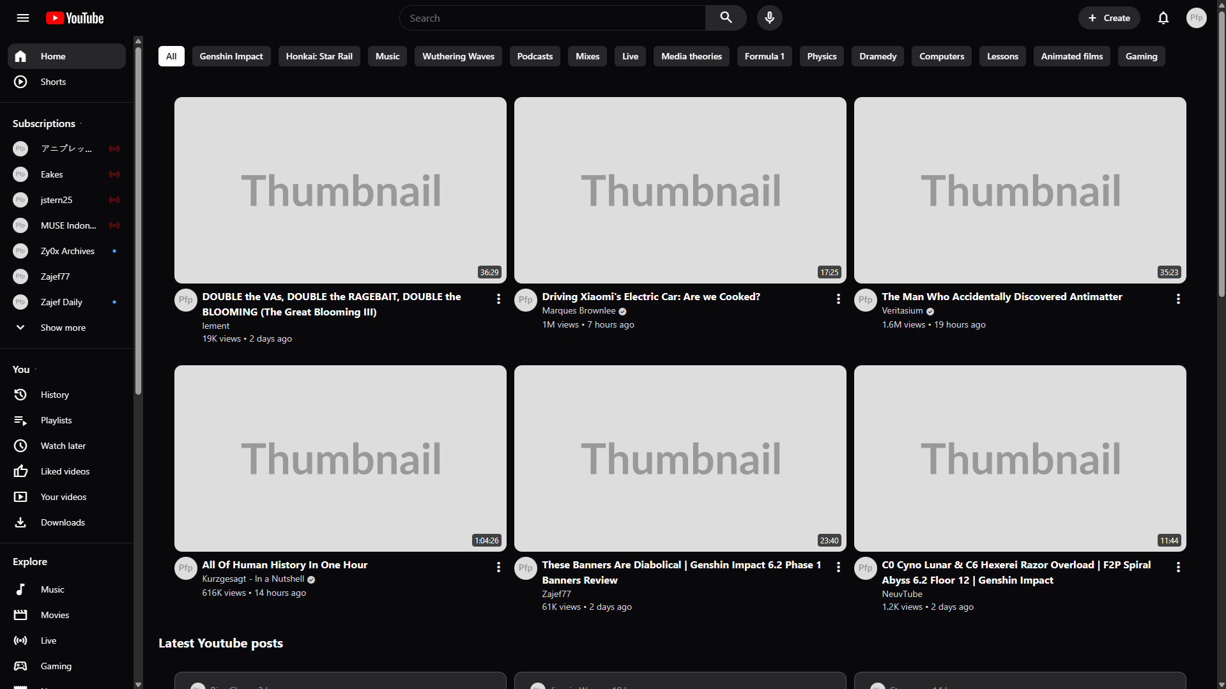The height and width of the screenshot is (689, 1226).
Task: Select the Lessons chip
Action: point(1002,56)
